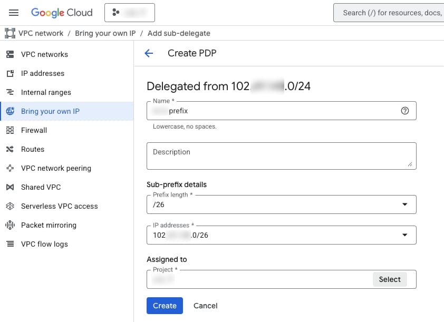Click the Routes sidebar icon
The image size is (444, 322).
[10, 149]
